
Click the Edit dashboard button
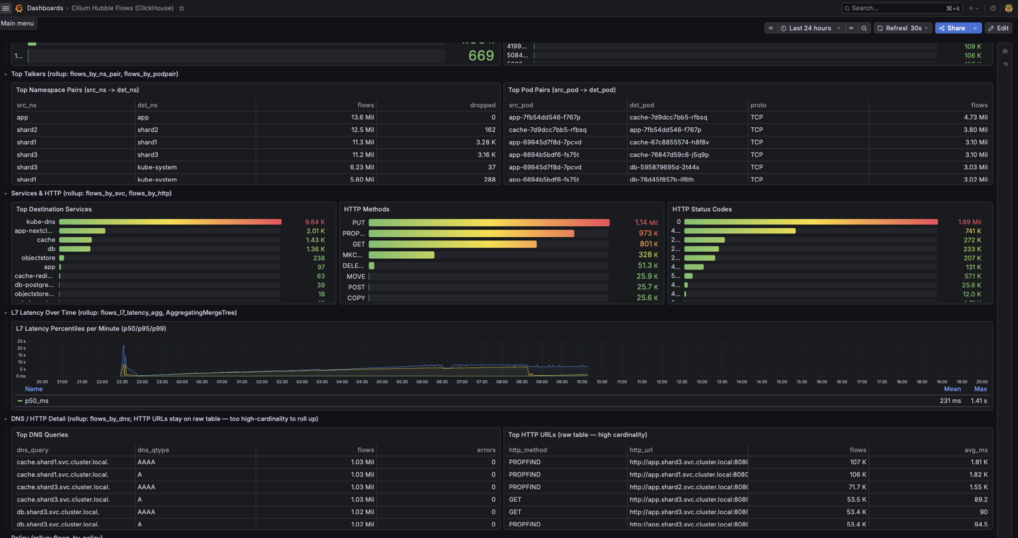click(x=999, y=28)
